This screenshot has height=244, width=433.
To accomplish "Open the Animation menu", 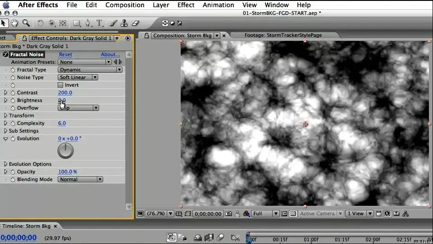I will click(218, 5).
